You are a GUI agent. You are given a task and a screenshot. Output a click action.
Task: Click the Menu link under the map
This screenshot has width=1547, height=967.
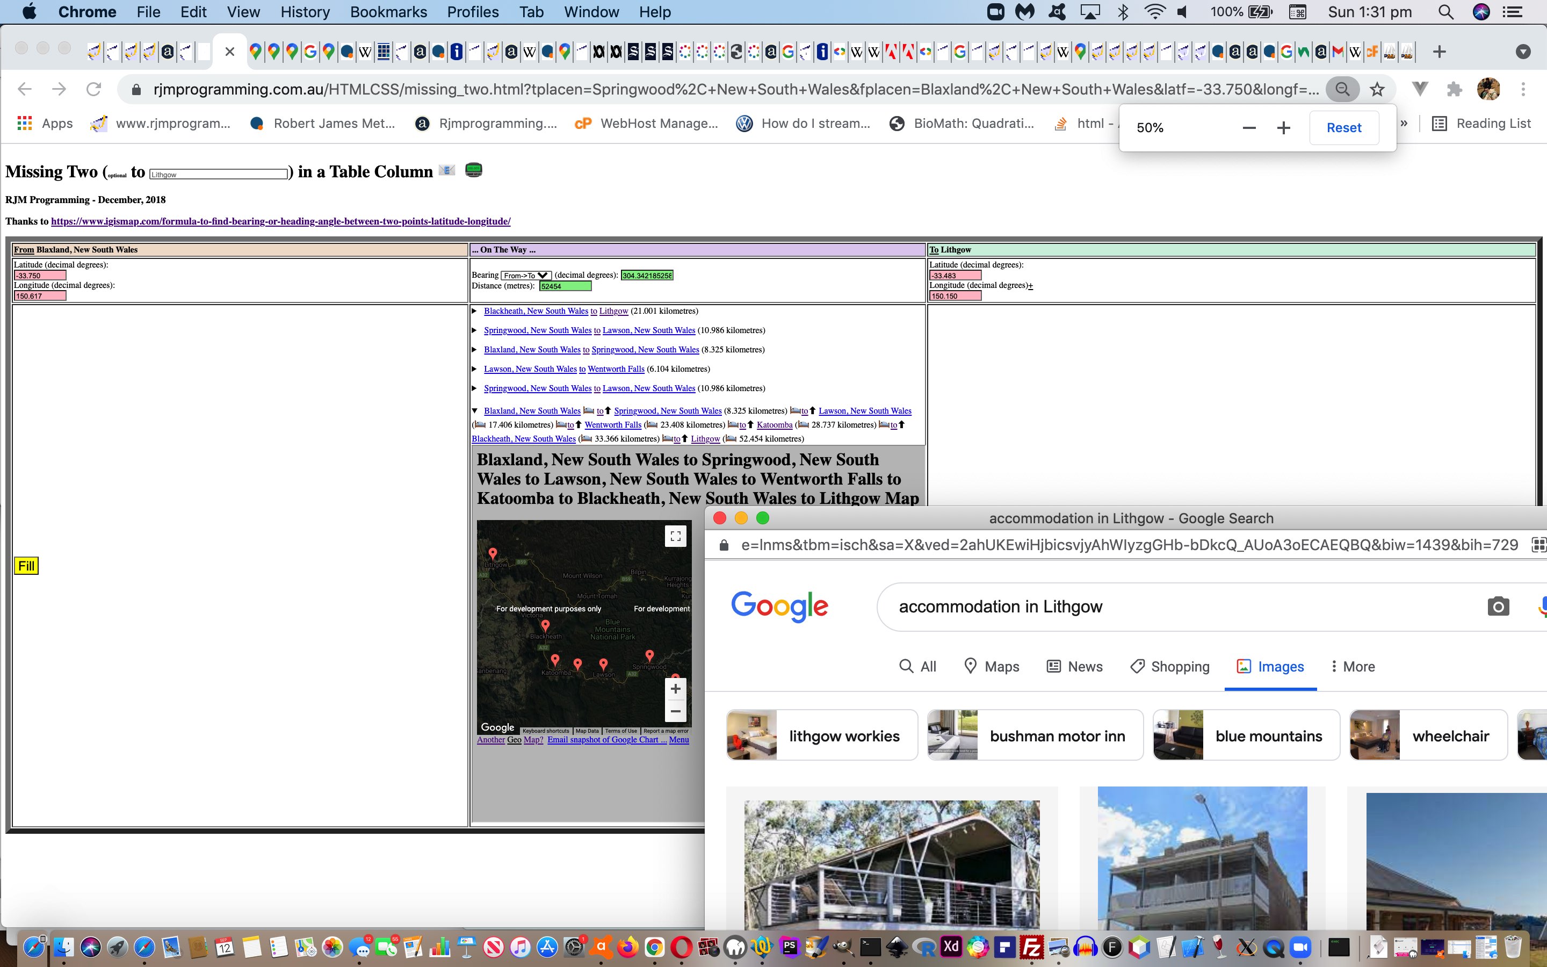[x=679, y=740]
